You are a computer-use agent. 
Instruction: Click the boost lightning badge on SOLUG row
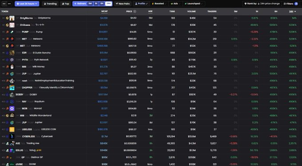pyautogui.click(x=39, y=150)
